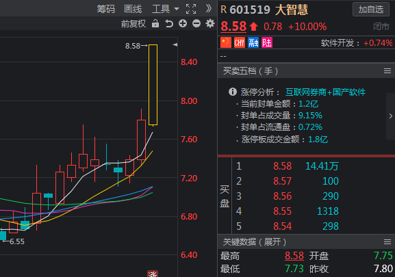Click the +10.00% change percentage
Image resolution: width=395 pixels, height=277 pixels.
point(307,27)
